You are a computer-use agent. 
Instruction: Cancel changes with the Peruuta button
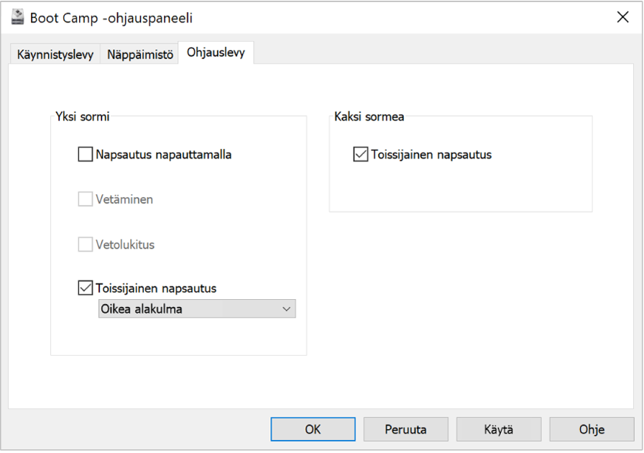point(406,429)
